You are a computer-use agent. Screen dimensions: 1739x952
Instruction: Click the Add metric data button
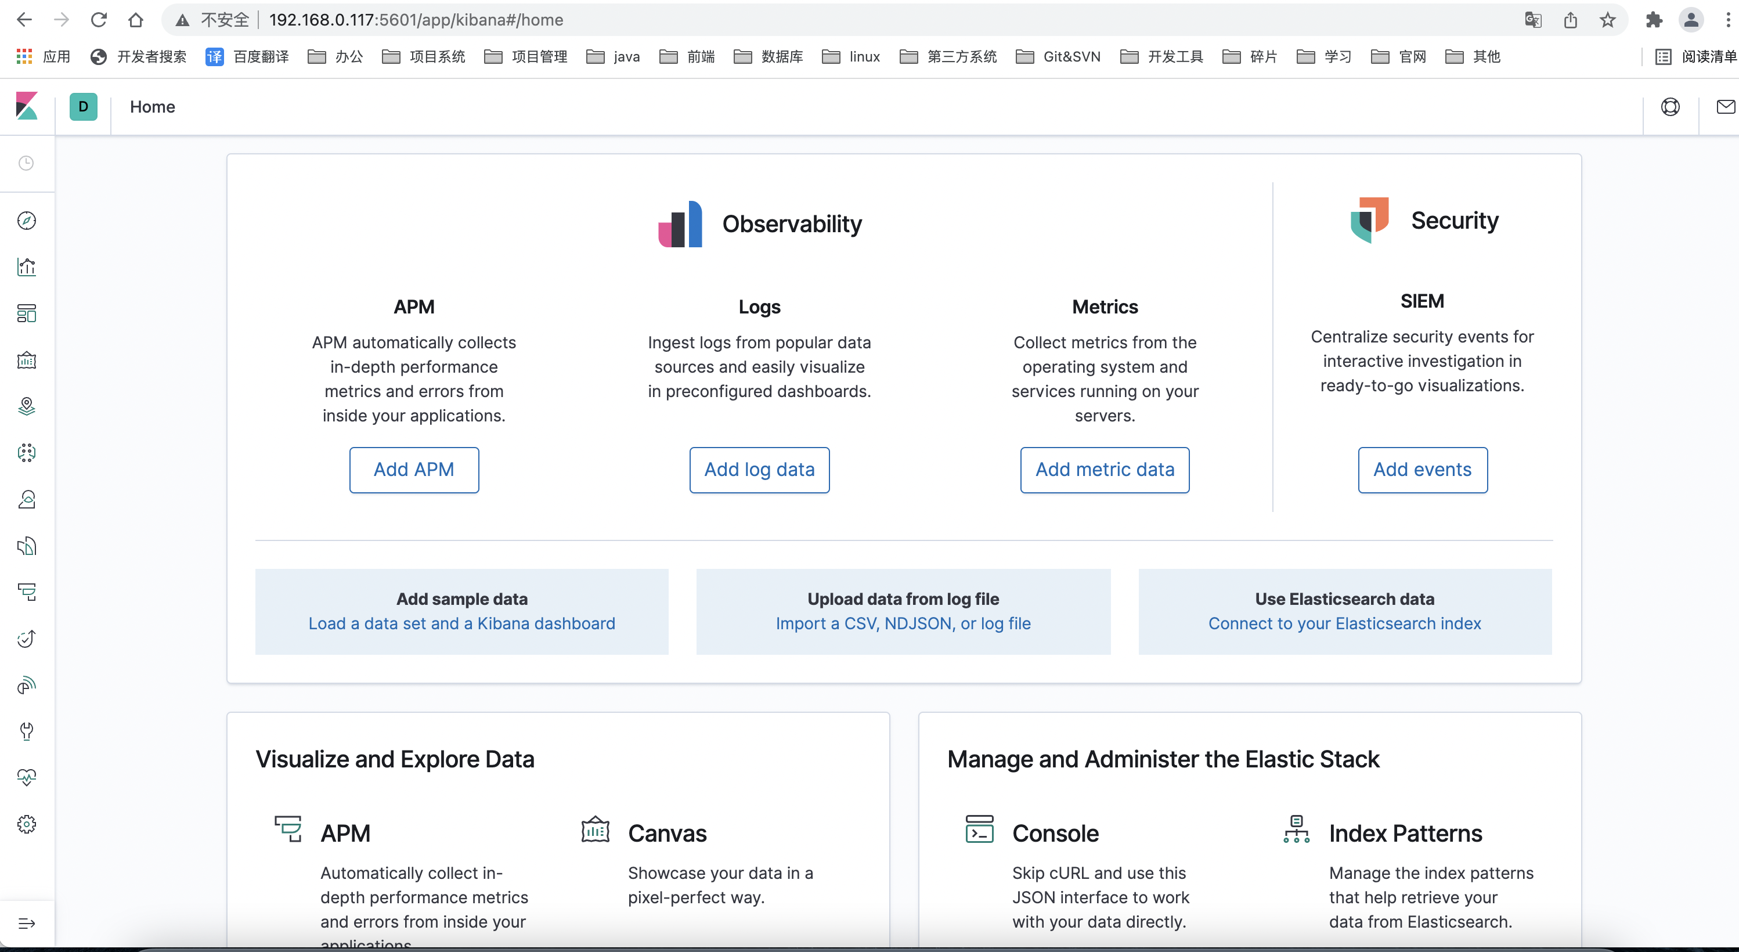[1105, 470]
